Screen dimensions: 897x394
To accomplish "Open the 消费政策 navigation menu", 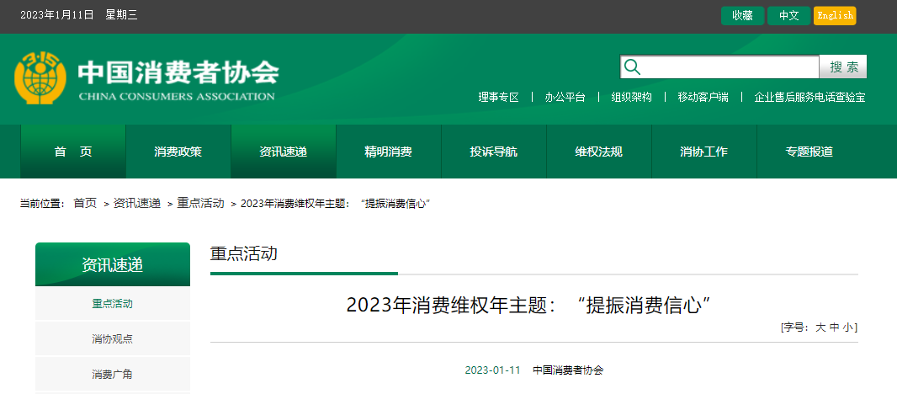I will click(178, 152).
